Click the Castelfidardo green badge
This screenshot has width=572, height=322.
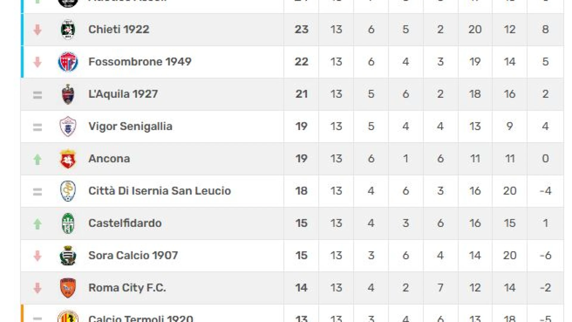(68, 223)
